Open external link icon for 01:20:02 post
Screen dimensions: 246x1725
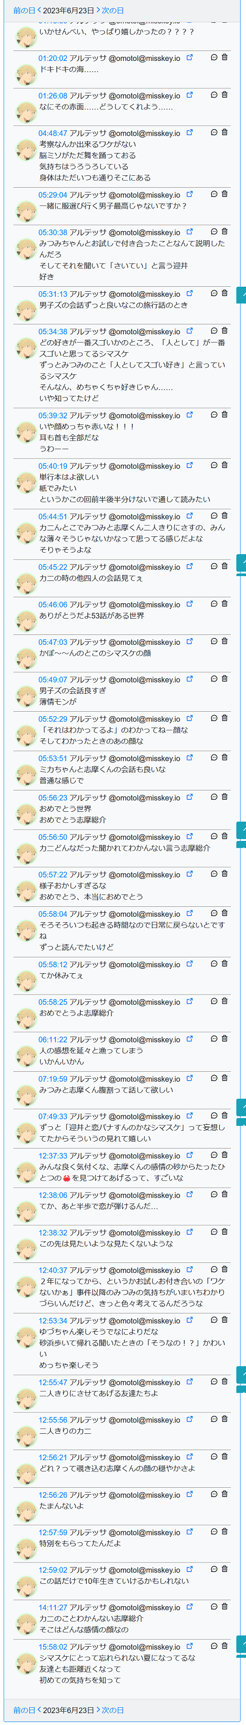(189, 57)
